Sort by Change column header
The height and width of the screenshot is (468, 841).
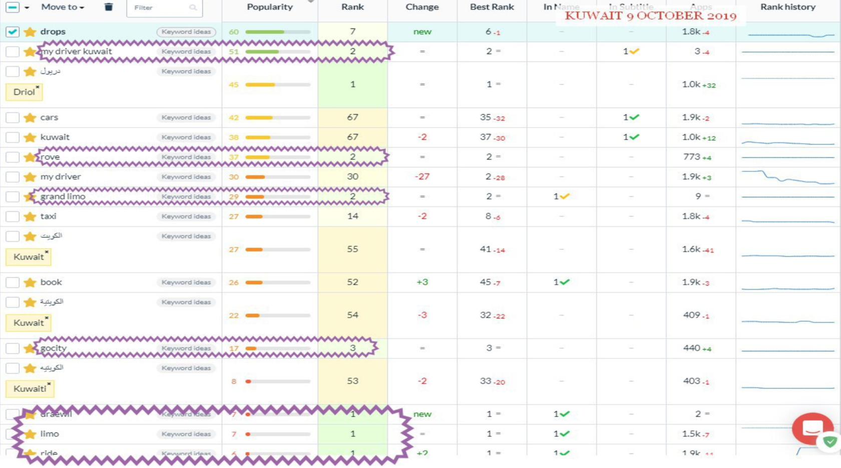[x=422, y=7]
